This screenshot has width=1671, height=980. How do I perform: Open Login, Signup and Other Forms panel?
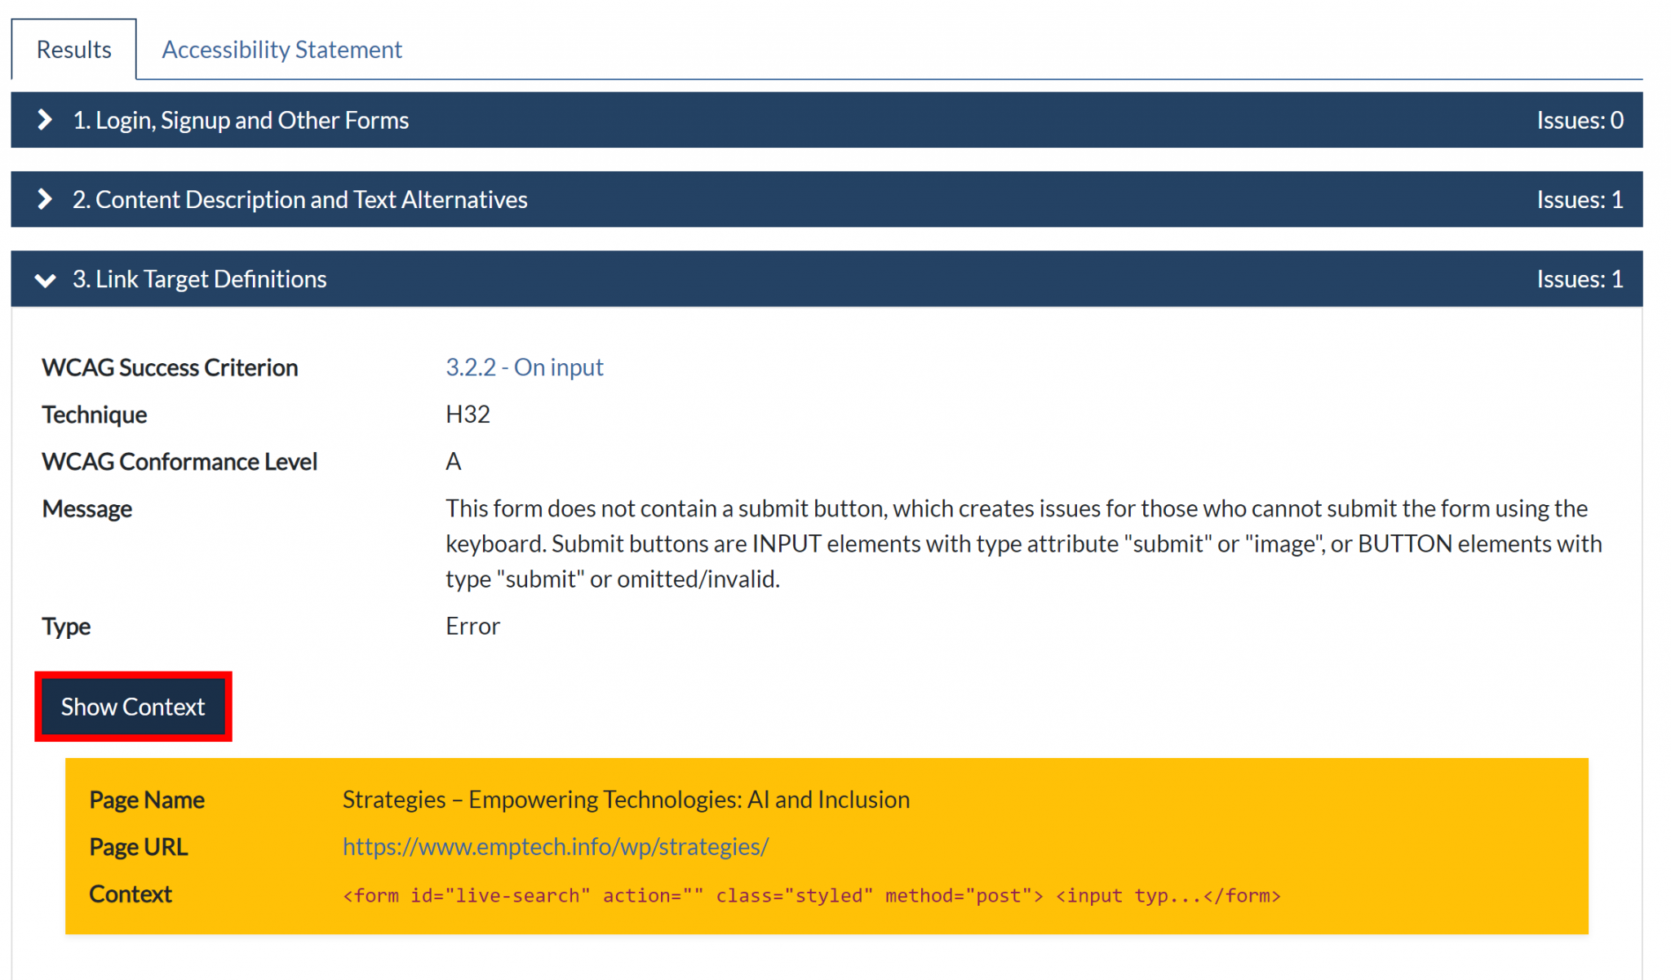click(x=241, y=120)
